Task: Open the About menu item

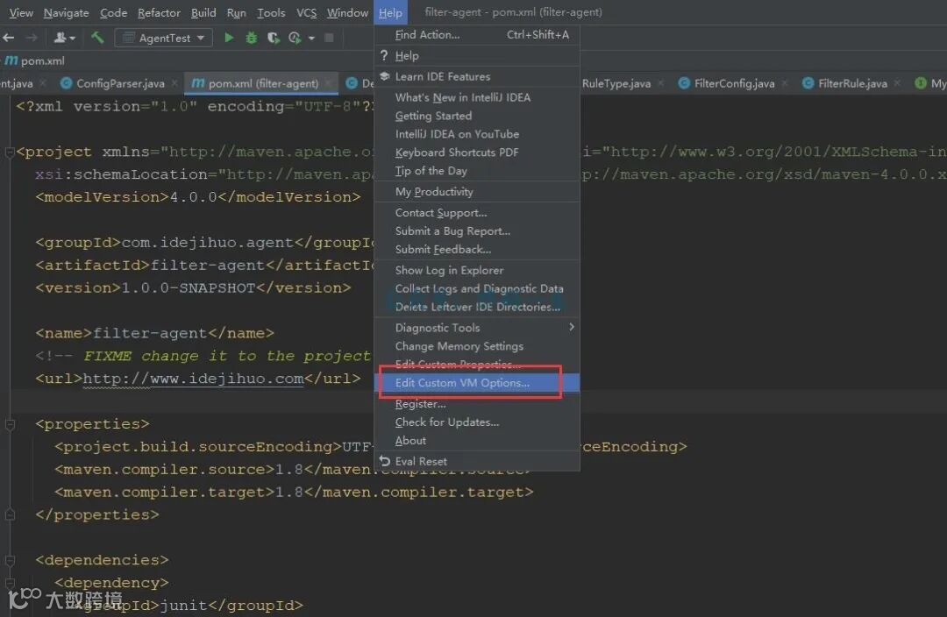Action: [x=477, y=441]
